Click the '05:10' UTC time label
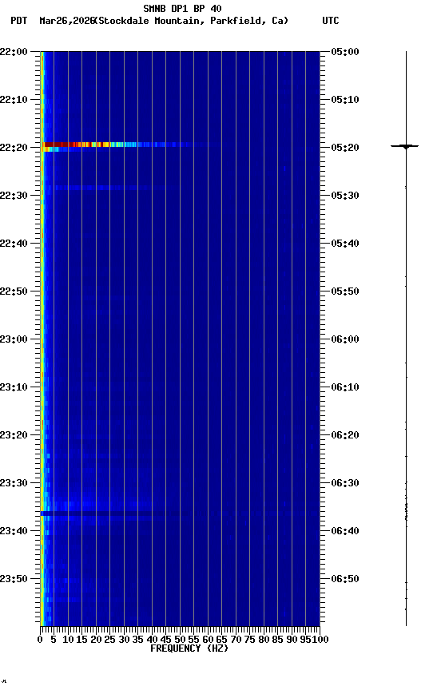This screenshot has height=690, width=441. click(345, 100)
